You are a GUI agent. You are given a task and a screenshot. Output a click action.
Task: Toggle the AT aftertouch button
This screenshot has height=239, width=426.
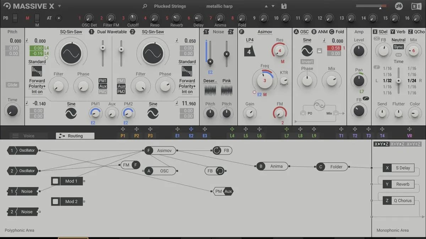click(x=59, y=18)
